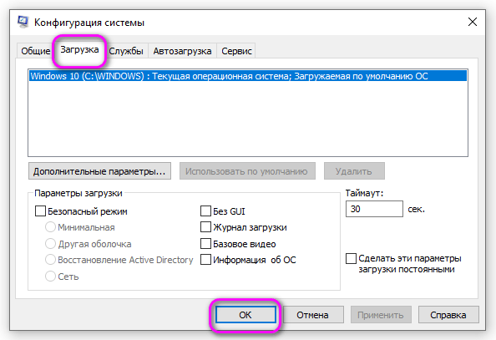Open the Сервис tab
The image size is (496, 340).
(x=236, y=51)
